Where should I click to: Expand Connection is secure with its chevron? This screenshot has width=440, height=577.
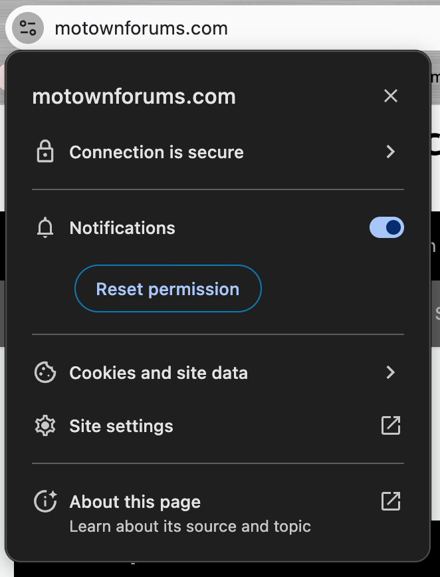391,152
